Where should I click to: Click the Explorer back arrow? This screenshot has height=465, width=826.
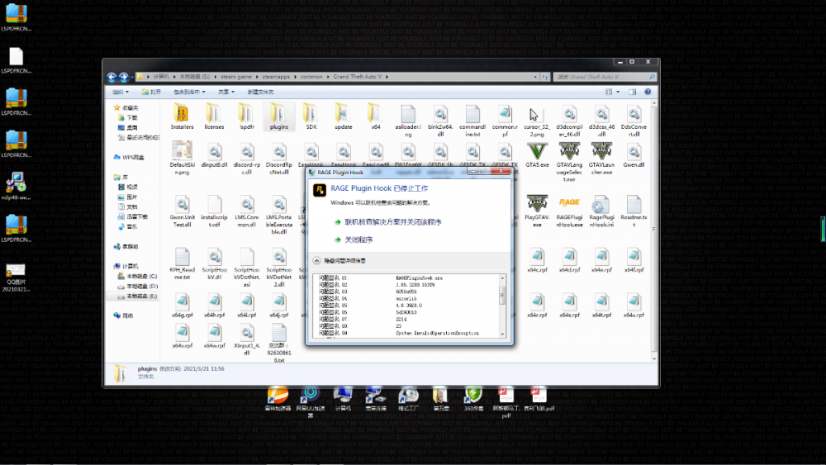(x=112, y=77)
